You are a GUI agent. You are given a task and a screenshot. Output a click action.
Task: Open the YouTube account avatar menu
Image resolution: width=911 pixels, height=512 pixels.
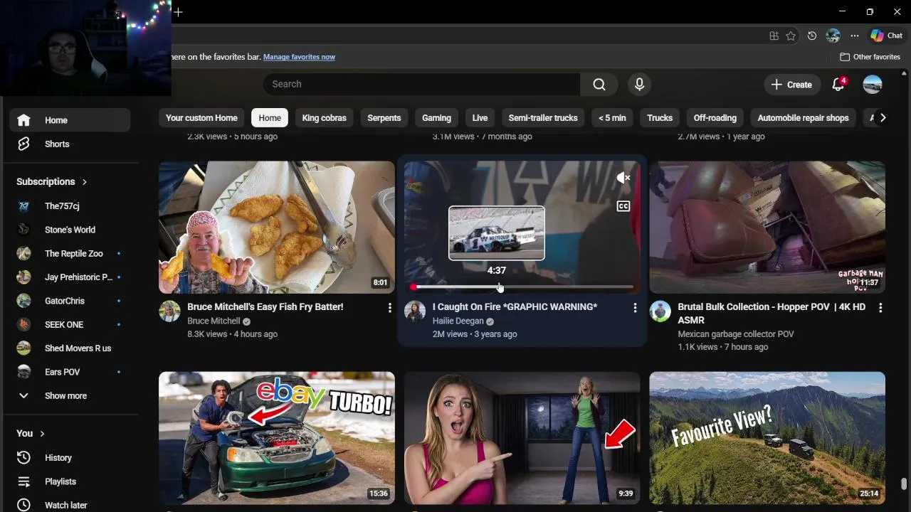[x=873, y=85]
